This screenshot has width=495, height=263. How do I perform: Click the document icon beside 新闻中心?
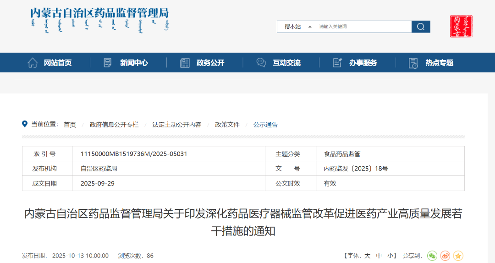tap(108, 63)
